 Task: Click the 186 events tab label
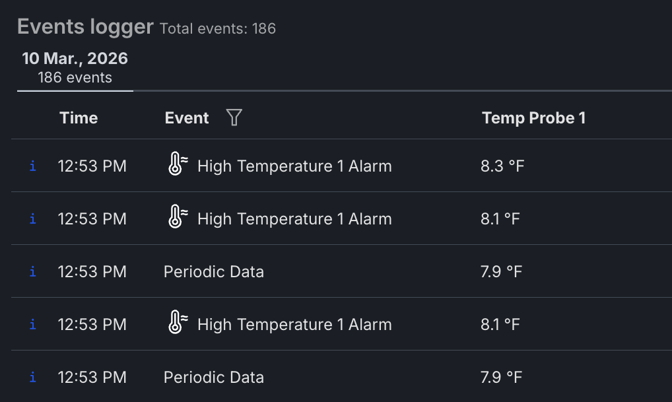tap(75, 77)
